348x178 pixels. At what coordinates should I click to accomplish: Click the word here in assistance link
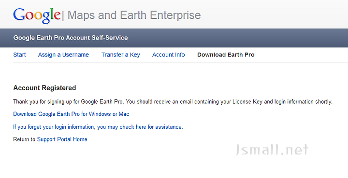[x=141, y=127]
